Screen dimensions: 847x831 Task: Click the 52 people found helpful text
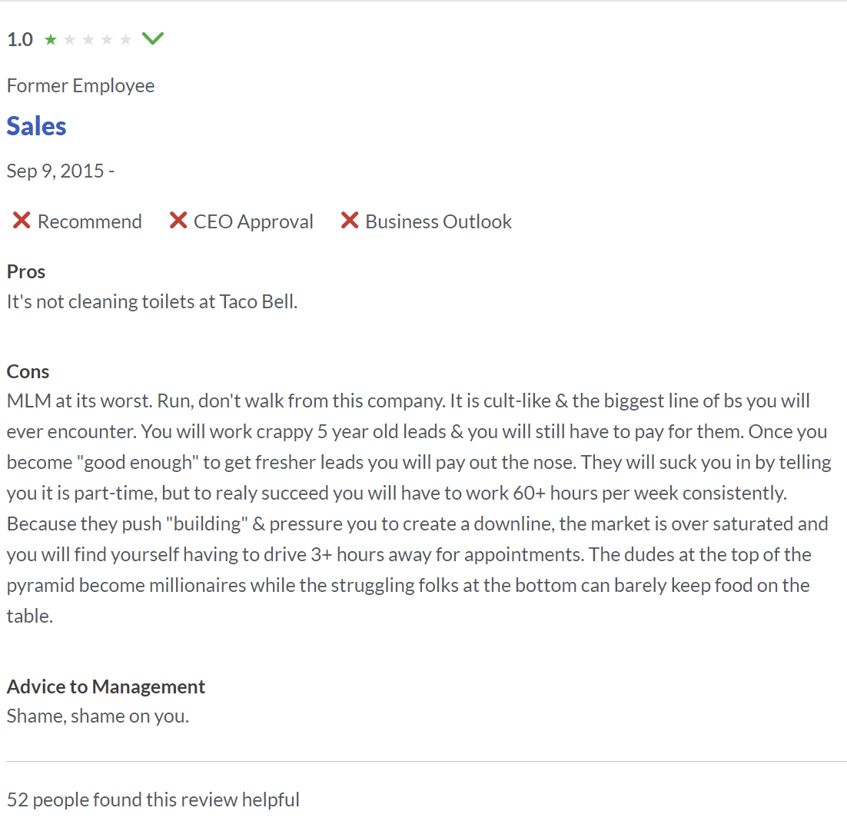pos(153,799)
